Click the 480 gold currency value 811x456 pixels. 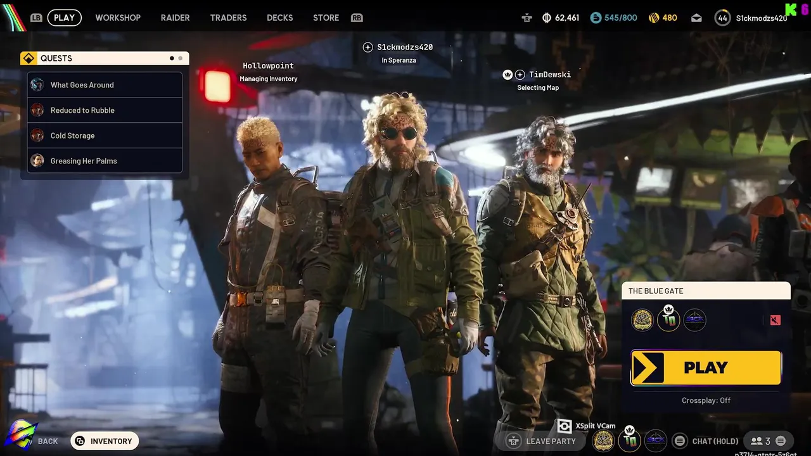click(670, 18)
